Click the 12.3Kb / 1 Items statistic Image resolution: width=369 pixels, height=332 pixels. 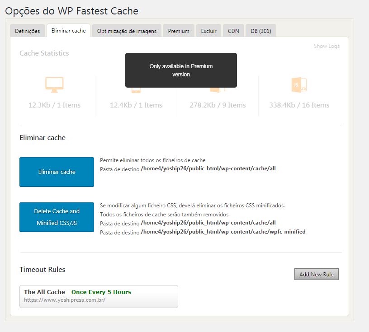coord(54,105)
